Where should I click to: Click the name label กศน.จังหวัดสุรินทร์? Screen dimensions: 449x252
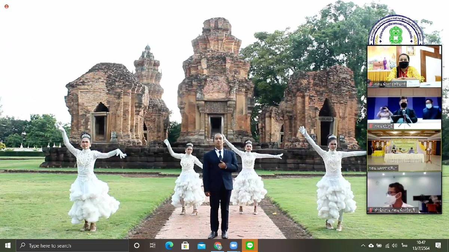point(389,84)
